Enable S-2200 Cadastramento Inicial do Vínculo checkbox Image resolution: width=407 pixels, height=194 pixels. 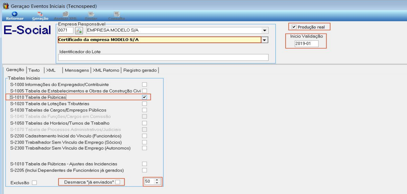(144, 136)
